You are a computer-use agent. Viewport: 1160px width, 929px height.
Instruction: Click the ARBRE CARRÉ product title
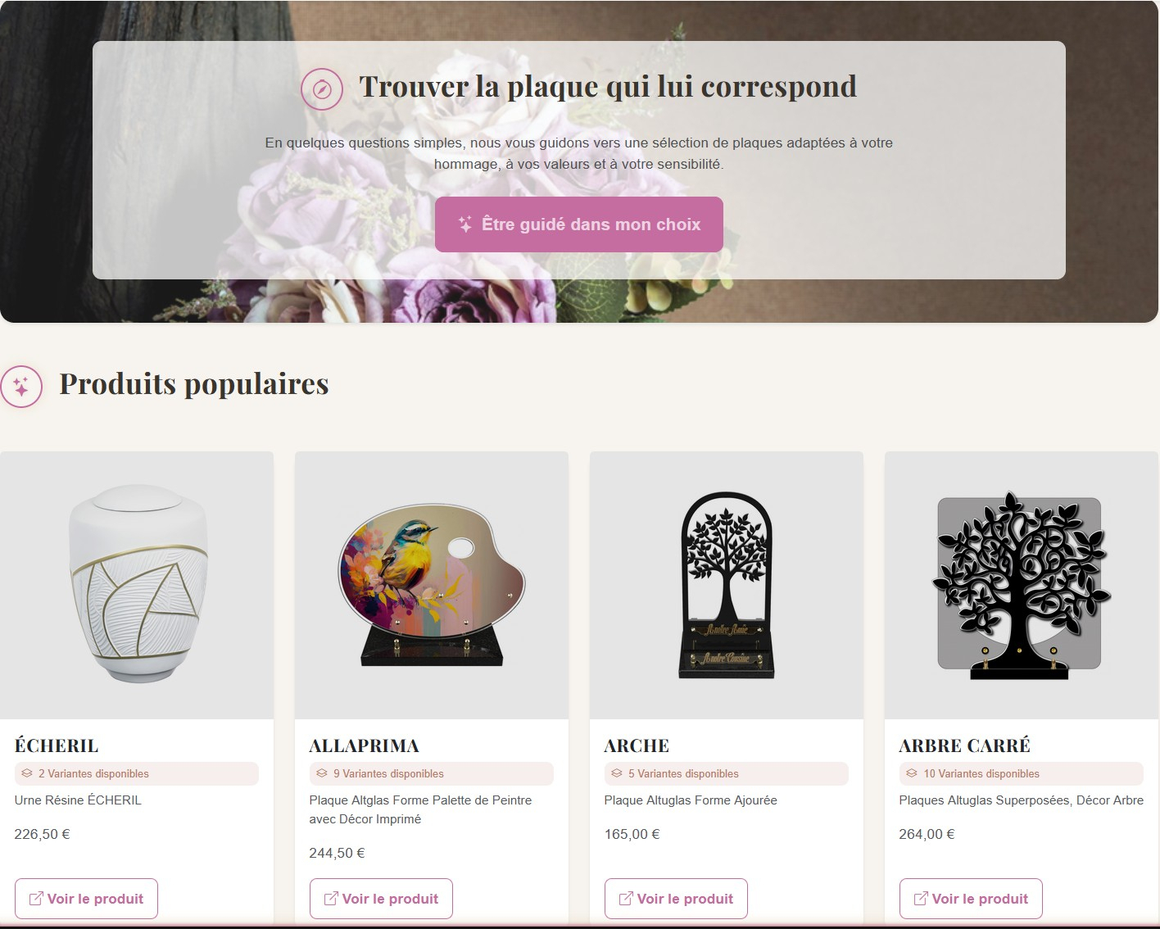coord(965,745)
